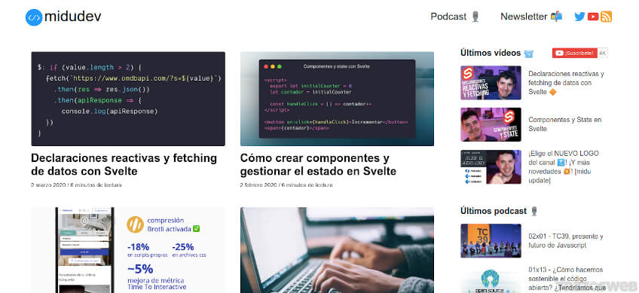Open article Declaraciones reactivas y fetching de datos
Screen dimensions: 639x293
(124, 164)
